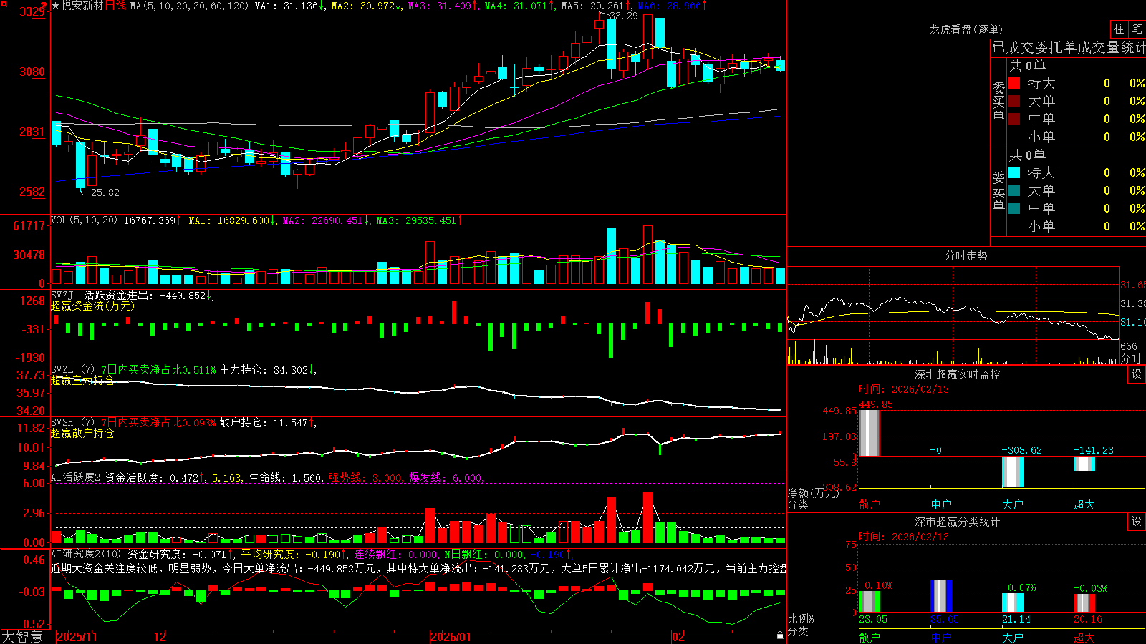Screen dimensions: 1146x644
Task: Click the 日线 period label
Action: click(115, 6)
